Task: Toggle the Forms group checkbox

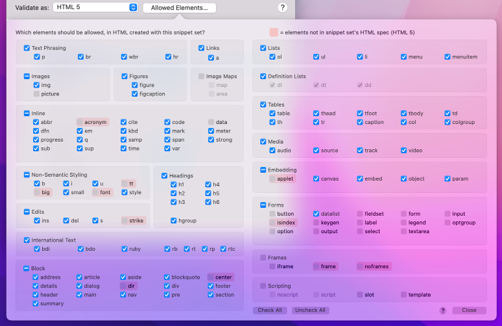Action: pyautogui.click(x=263, y=205)
